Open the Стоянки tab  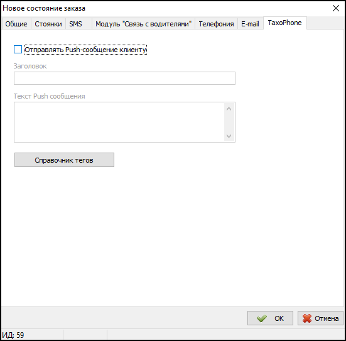[x=48, y=24]
